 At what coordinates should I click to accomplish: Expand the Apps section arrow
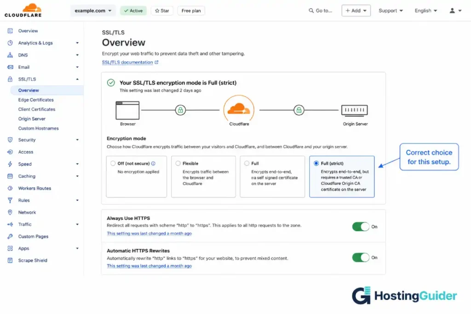tap(77, 248)
